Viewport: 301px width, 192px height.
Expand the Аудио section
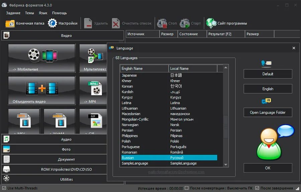(54, 139)
